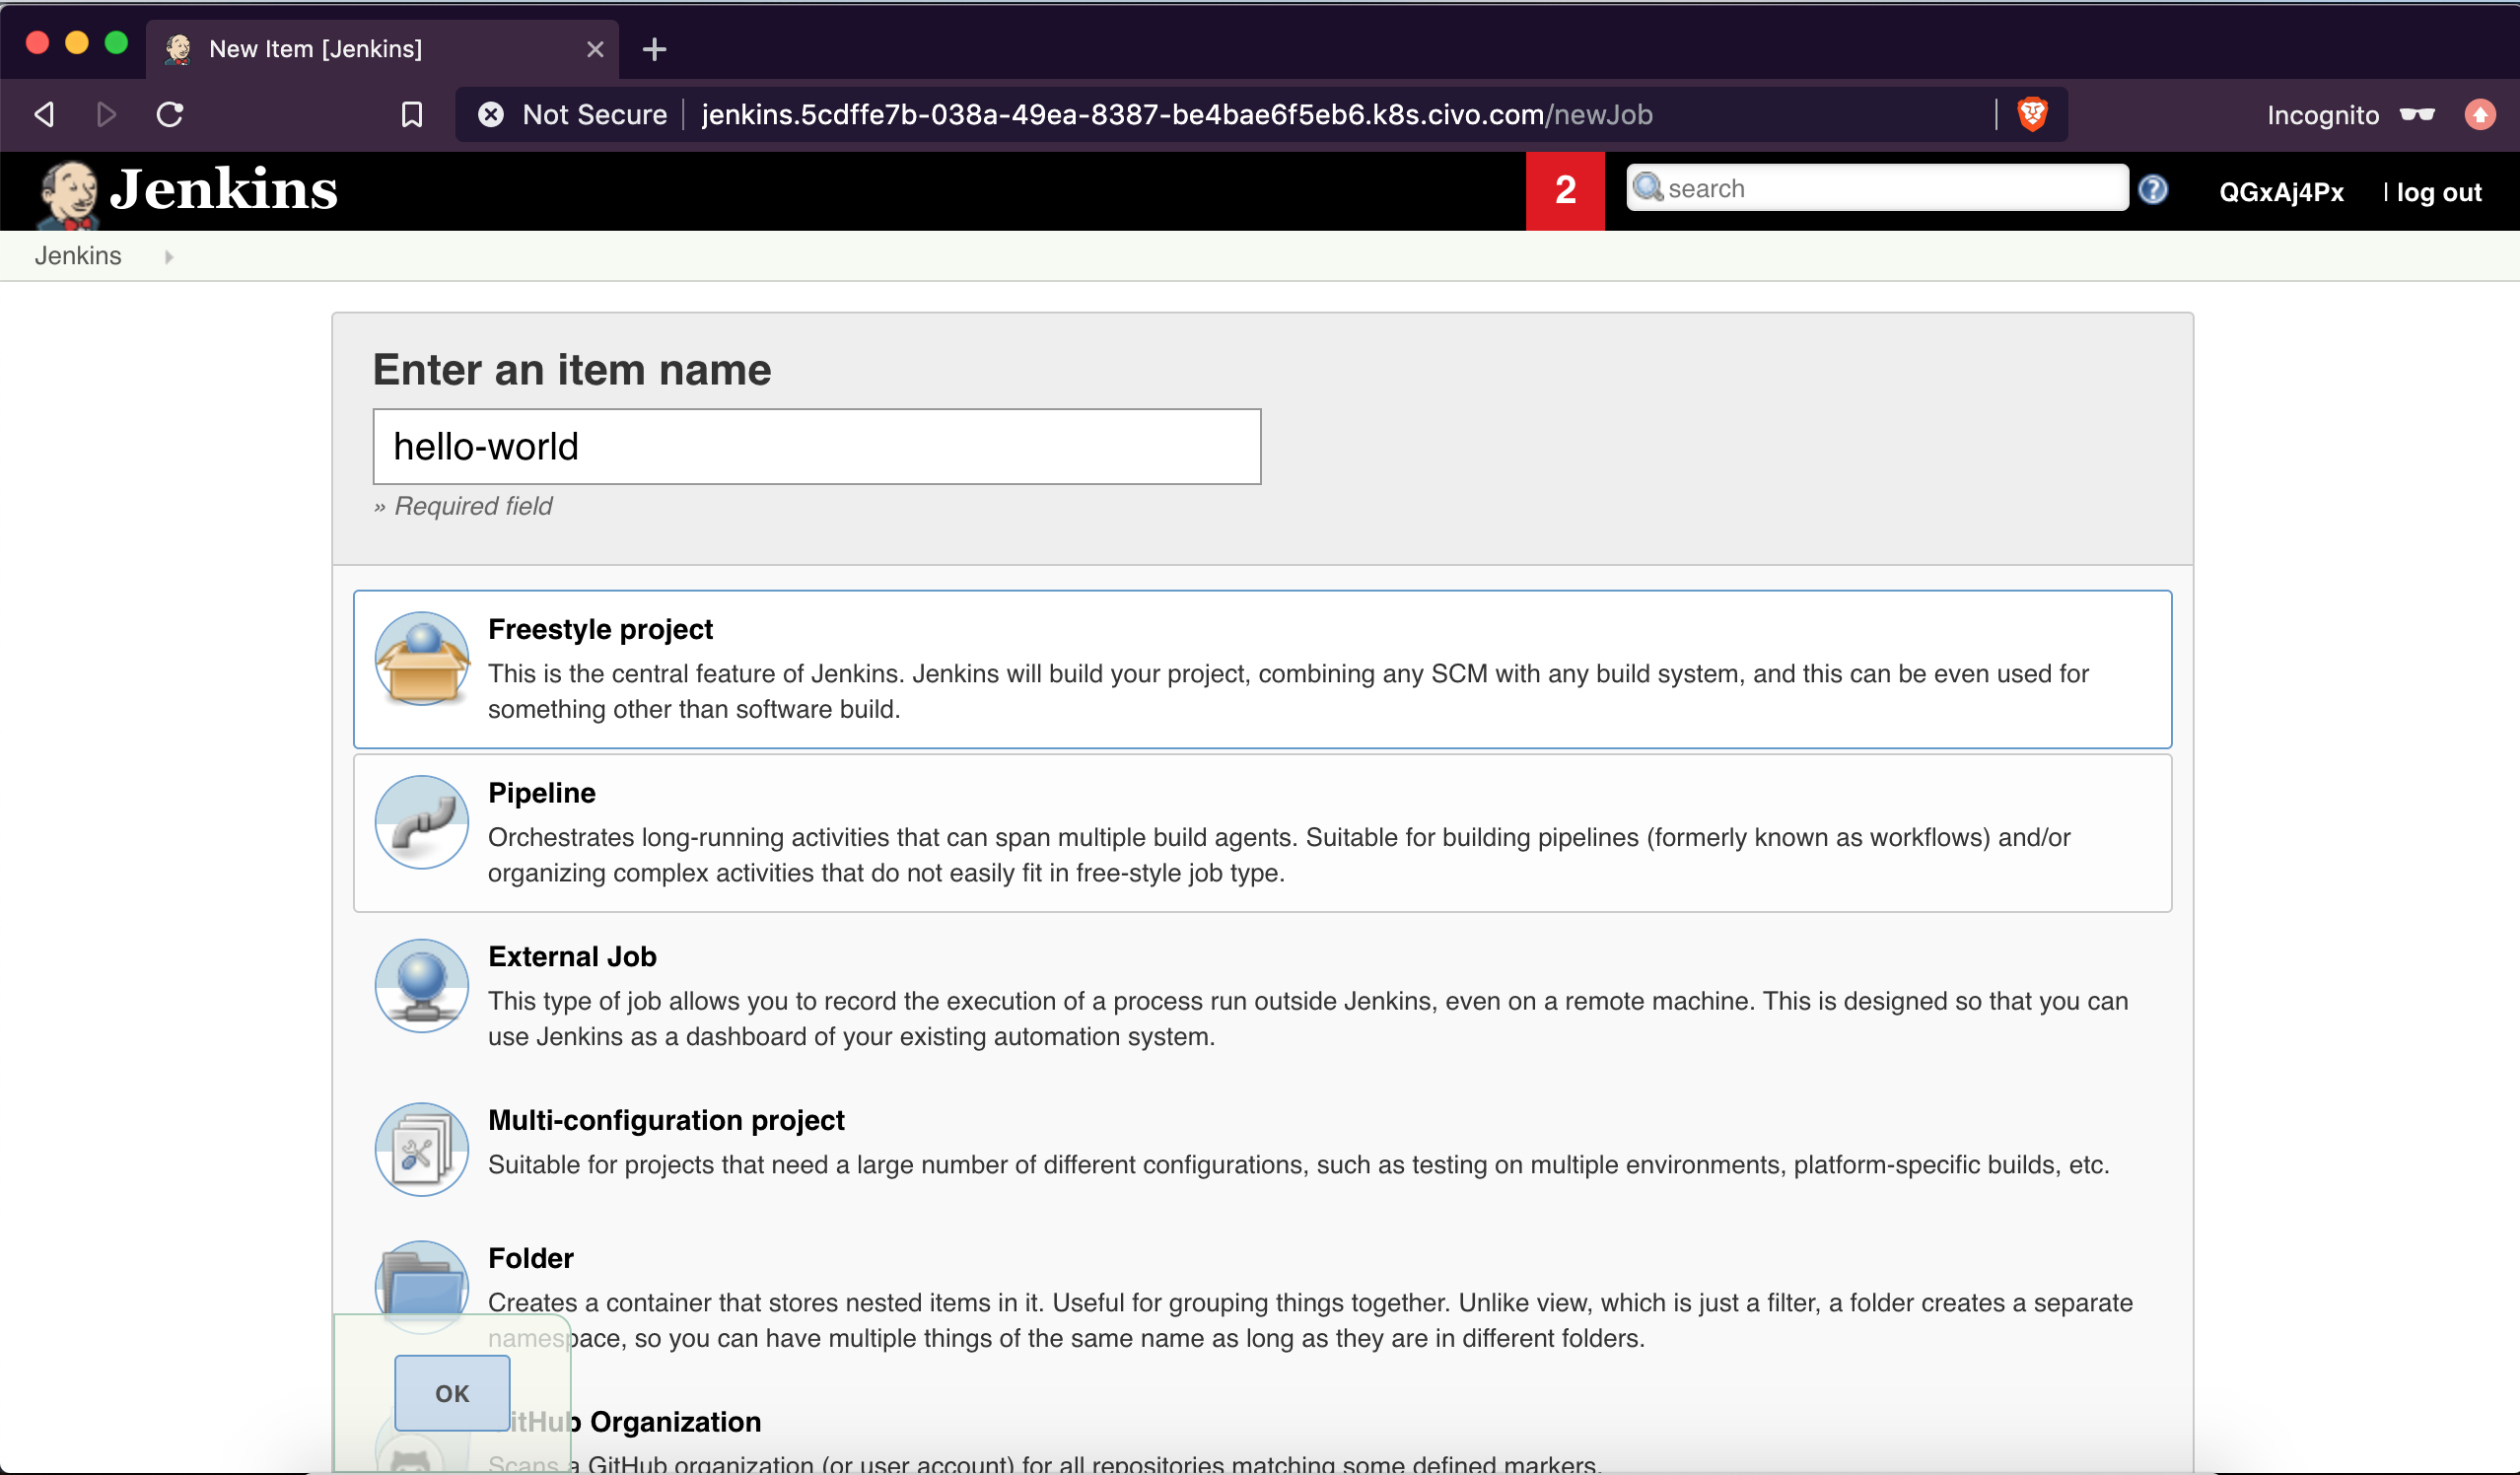Expand the Jenkins breadcrumb arrow
This screenshot has height=1475, width=2520.
coord(169,257)
